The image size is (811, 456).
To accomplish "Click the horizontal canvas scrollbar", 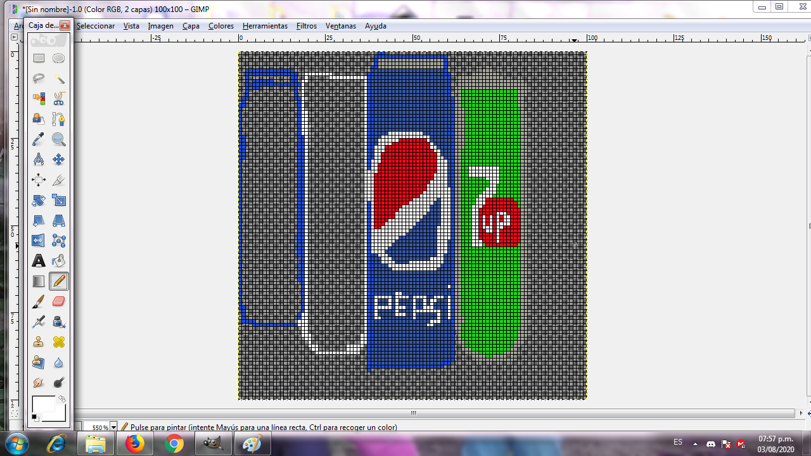I will click(412, 413).
